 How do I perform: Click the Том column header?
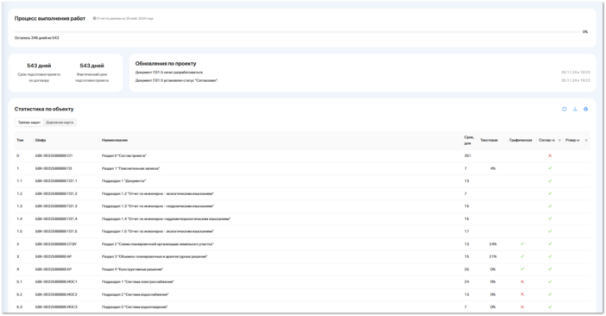(x=20, y=140)
